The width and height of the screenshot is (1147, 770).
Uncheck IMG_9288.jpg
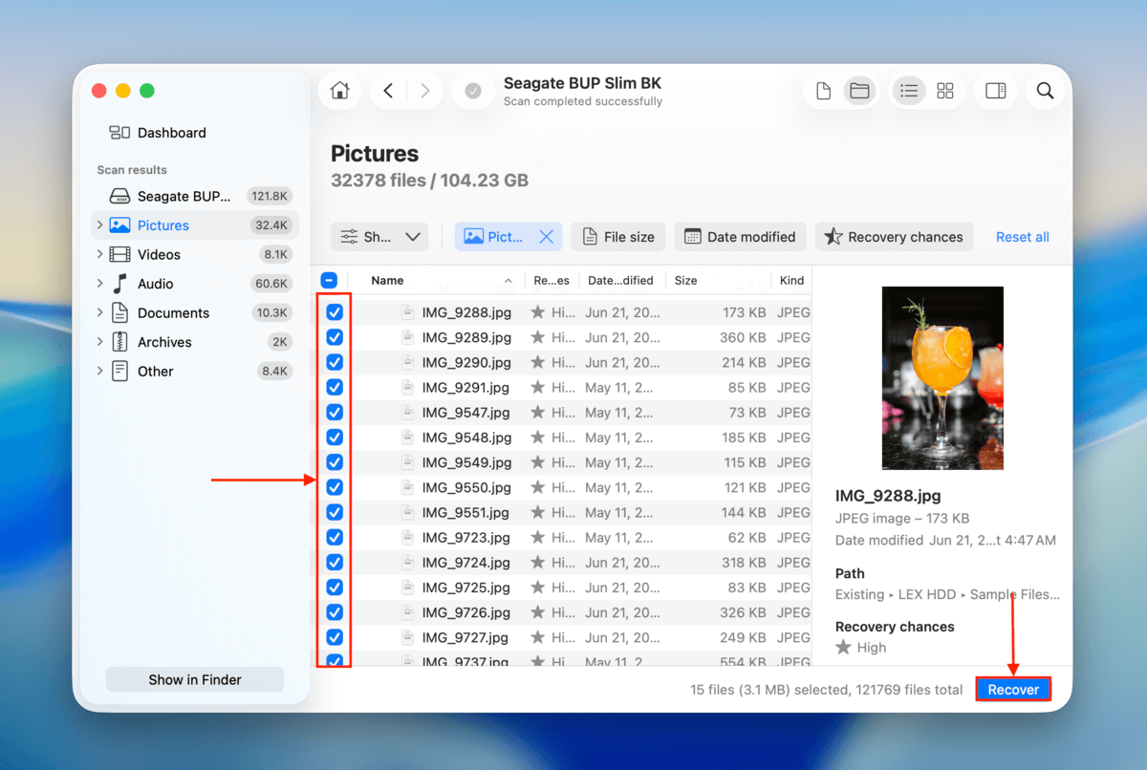(334, 311)
